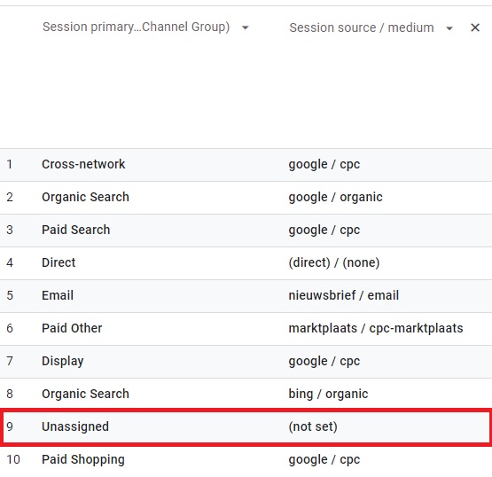
Task: Select the (not set) source cell
Action: coord(313,426)
